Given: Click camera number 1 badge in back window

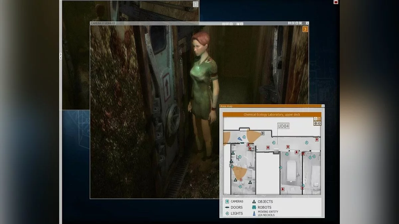Looking at the screenshot, I should click(x=196, y=4).
